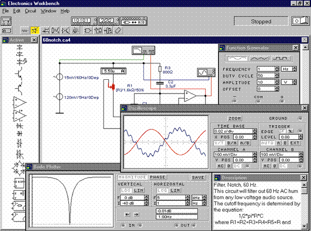The width and height of the screenshot is (311, 231).
Task: Open the Window menu
Action: click(x=48, y=11)
